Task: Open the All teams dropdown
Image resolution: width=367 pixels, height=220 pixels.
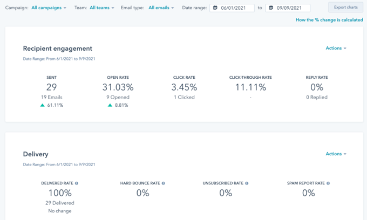Action: click(x=102, y=8)
